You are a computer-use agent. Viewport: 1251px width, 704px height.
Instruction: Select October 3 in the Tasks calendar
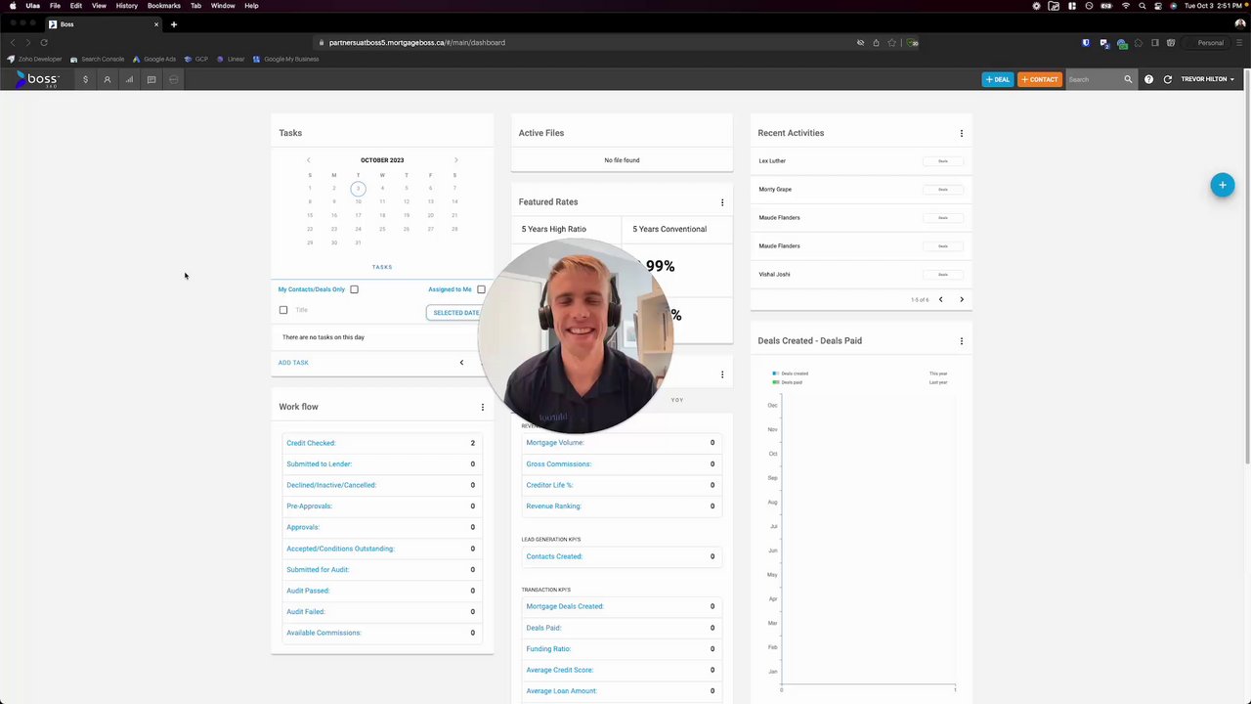358,188
